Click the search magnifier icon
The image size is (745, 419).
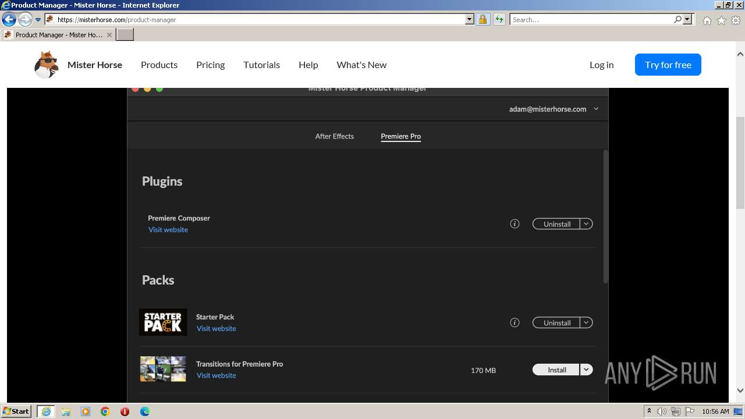677,19
